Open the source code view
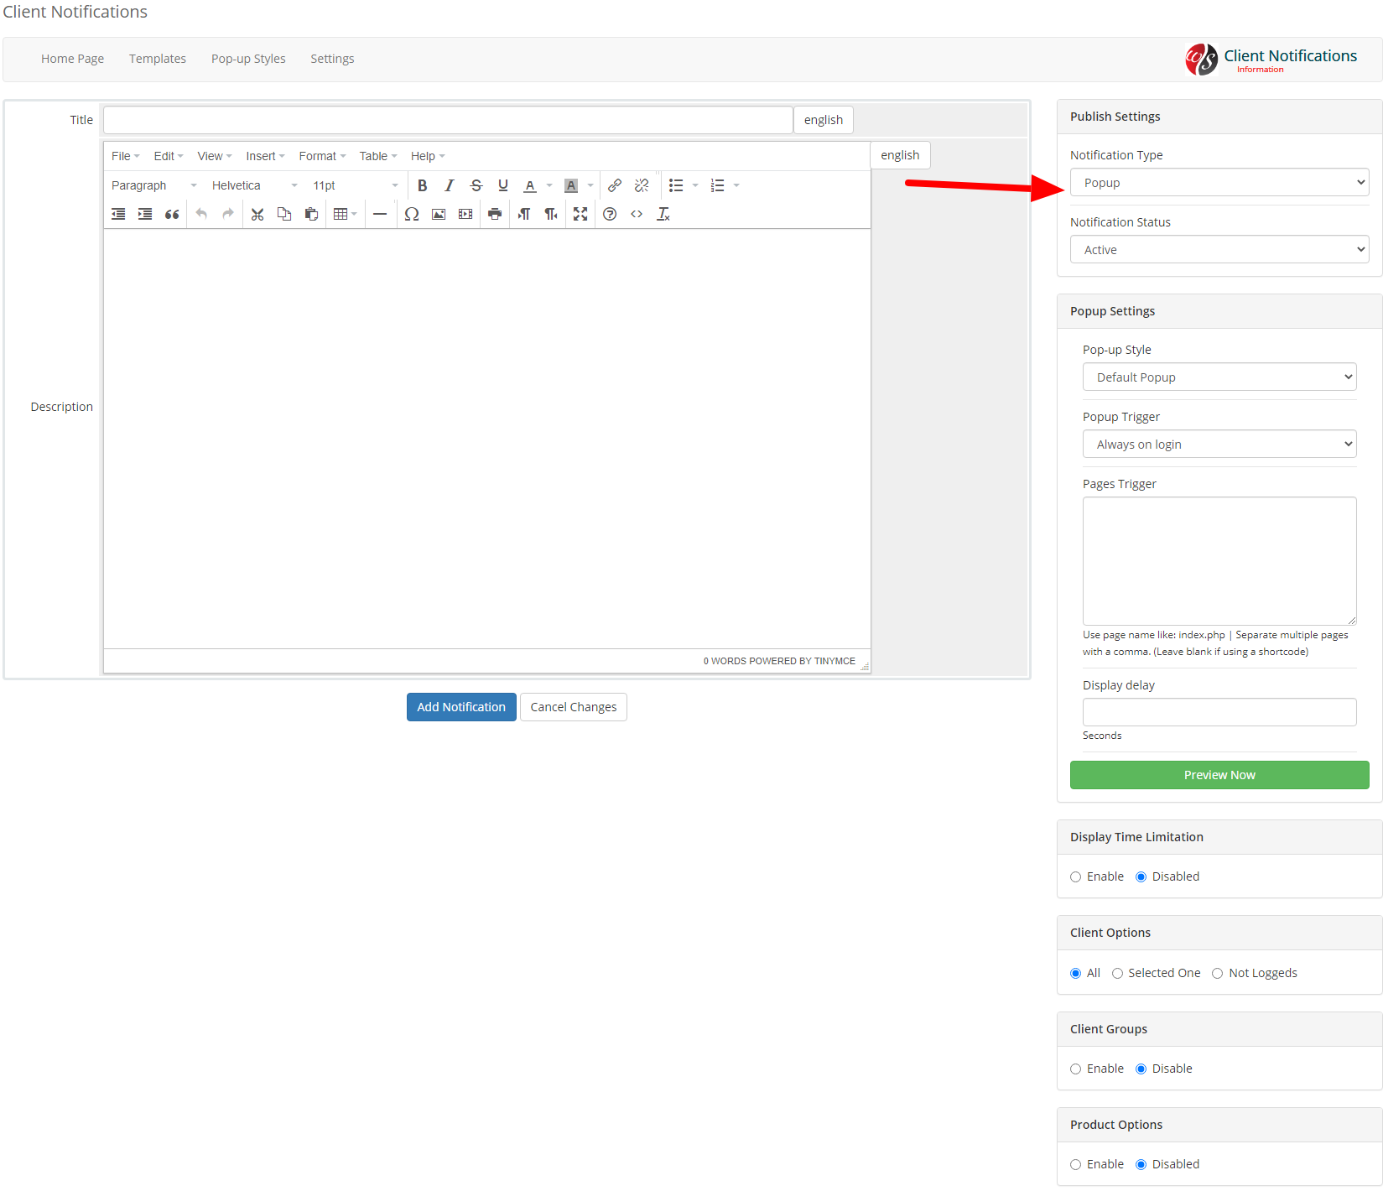 (x=637, y=214)
